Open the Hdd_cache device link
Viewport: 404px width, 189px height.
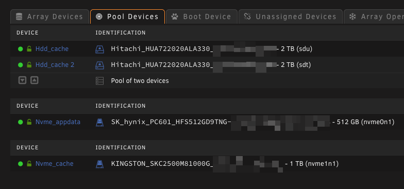click(52, 49)
